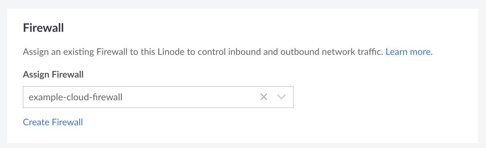Click the Assign Firewall field label
This screenshot has height=148, width=486.
(53, 75)
